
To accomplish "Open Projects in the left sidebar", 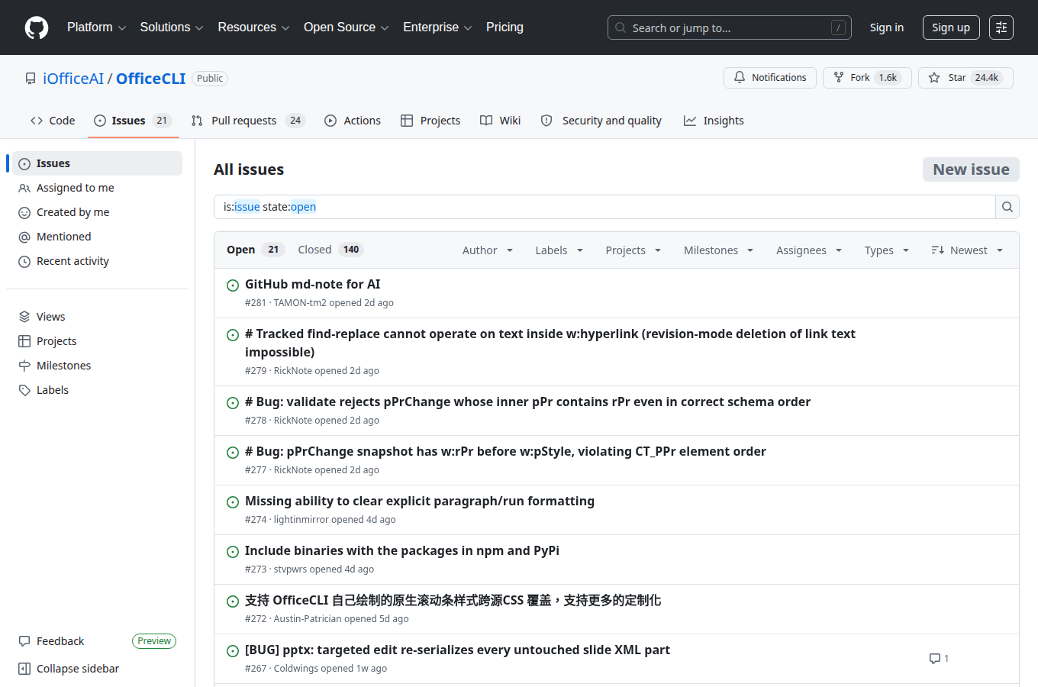I will (97, 341).
